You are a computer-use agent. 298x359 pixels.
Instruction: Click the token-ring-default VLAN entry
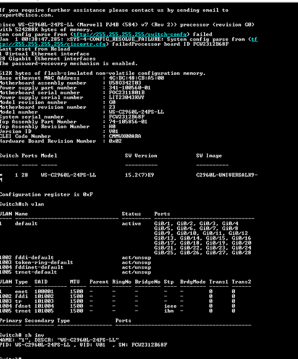44,263
